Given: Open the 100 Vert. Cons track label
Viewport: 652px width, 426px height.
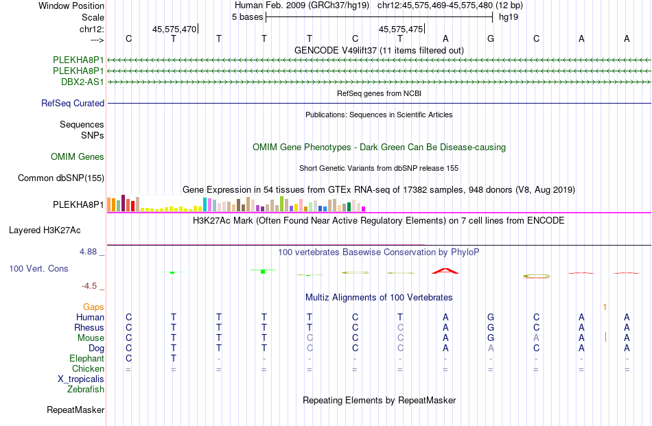Looking at the screenshot, I should [x=38, y=268].
